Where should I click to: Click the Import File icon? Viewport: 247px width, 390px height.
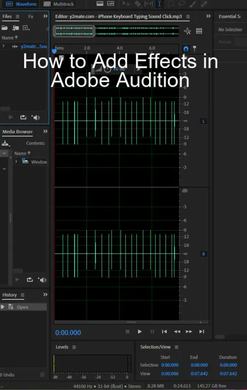click(x=16, y=28)
